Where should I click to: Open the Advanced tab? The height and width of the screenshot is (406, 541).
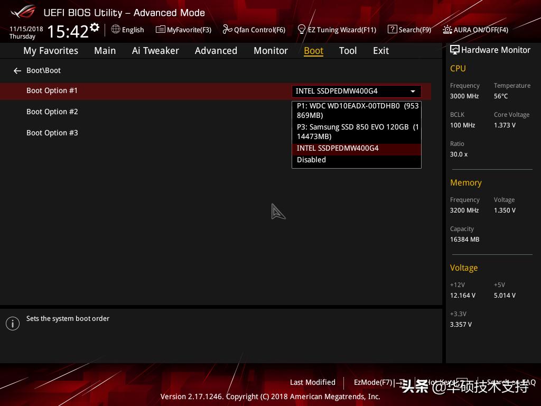216,51
